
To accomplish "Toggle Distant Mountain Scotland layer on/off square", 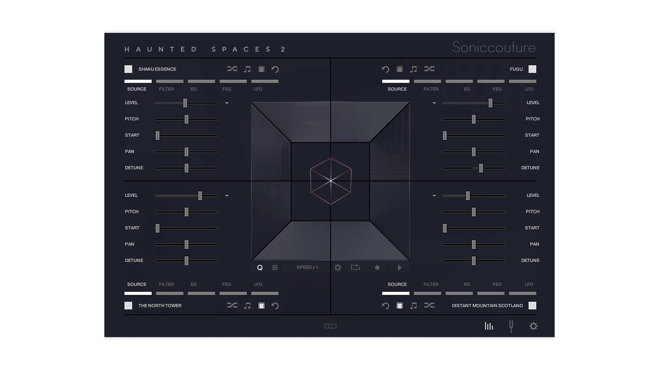I will click(x=532, y=306).
